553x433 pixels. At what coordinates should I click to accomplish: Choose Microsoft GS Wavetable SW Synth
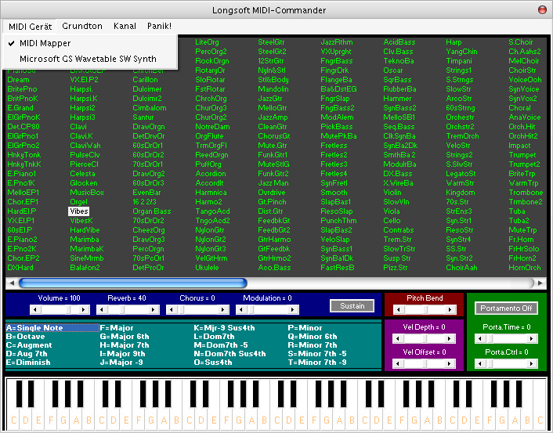pos(88,59)
